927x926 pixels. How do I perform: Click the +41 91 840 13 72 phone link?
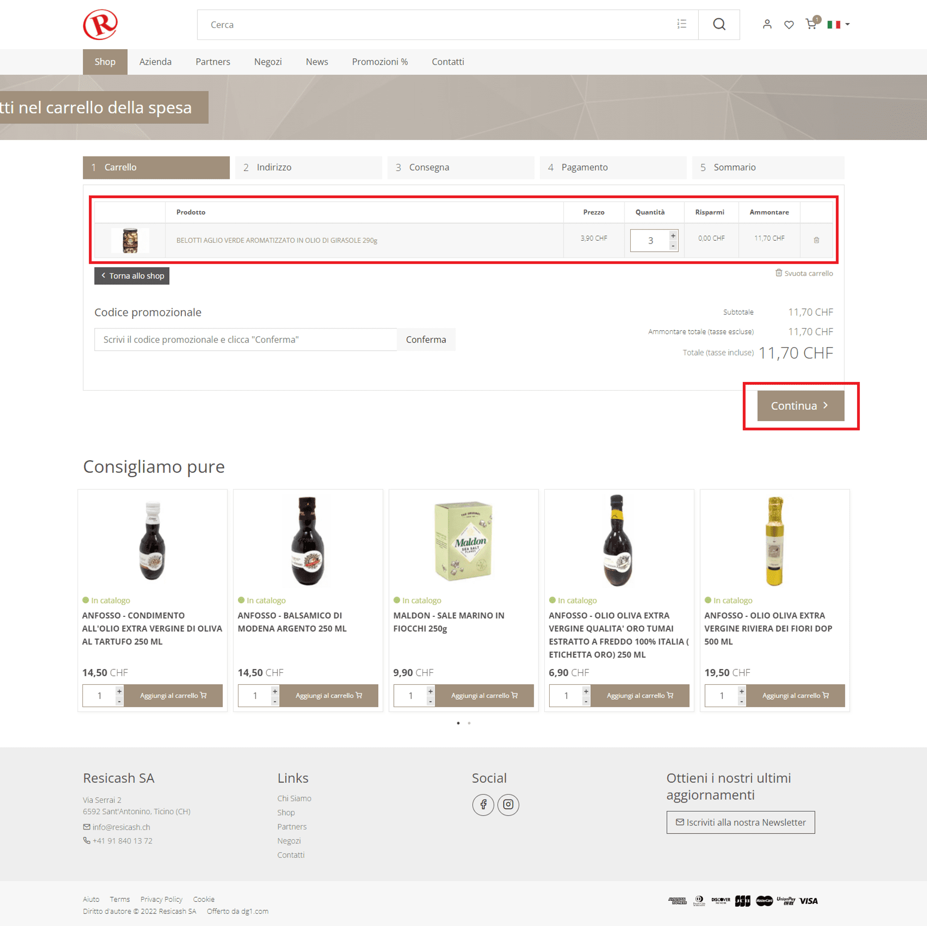pos(123,841)
